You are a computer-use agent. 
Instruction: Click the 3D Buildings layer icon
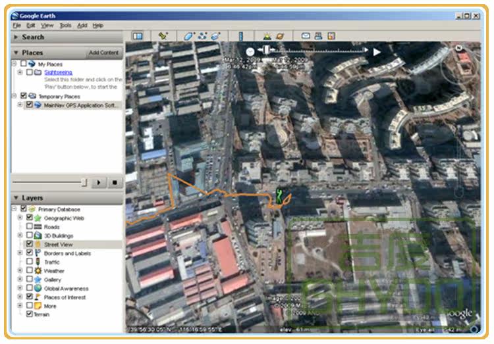[38, 235]
